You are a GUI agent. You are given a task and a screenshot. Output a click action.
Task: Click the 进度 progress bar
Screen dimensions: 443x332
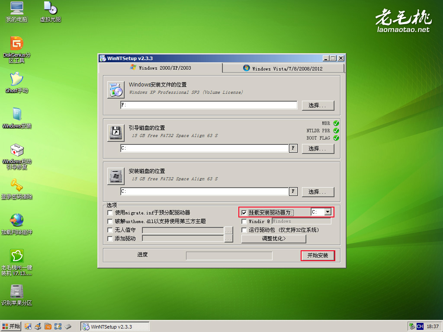(x=229, y=255)
